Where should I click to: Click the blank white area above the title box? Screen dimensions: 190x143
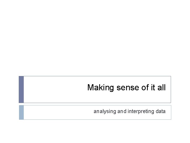point(95,40)
